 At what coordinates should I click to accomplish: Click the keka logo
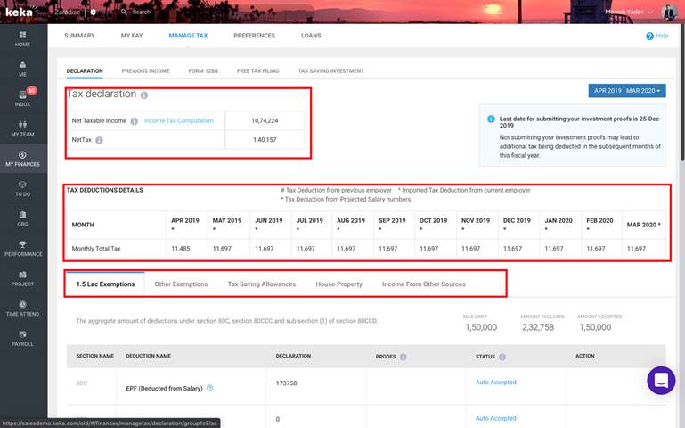pos(20,12)
